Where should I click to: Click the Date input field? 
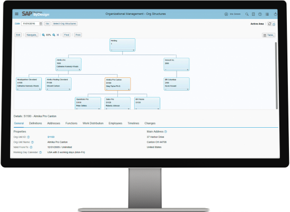click(x=30, y=24)
